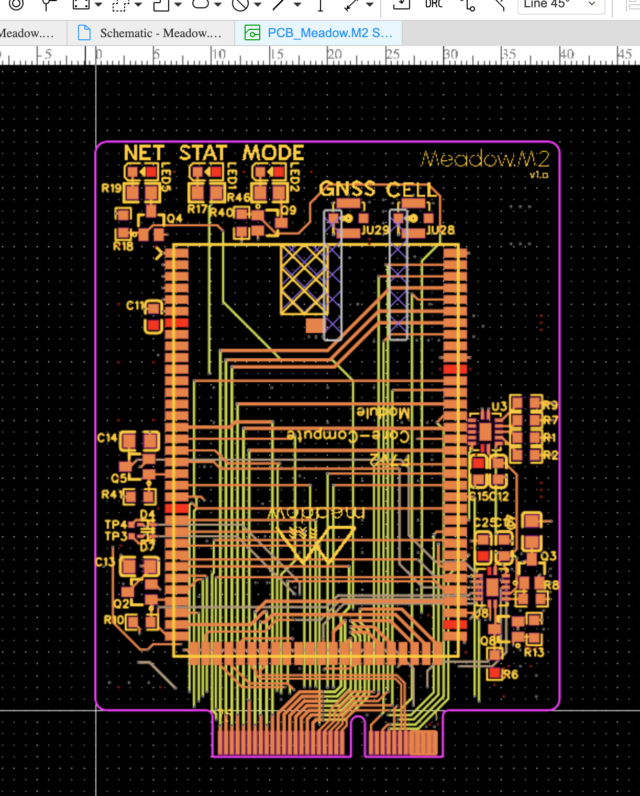Image resolution: width=640 pixels, height=796 pixels.
Task: Select the JU28 designator label
Action: click(x=440, y=230)
